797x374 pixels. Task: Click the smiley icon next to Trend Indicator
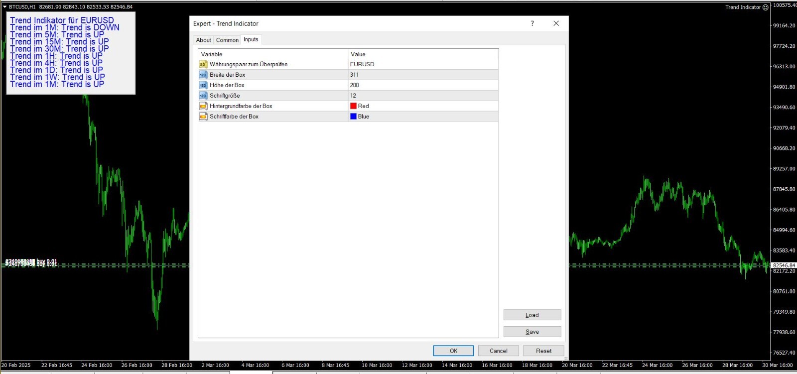coord(766,7)
